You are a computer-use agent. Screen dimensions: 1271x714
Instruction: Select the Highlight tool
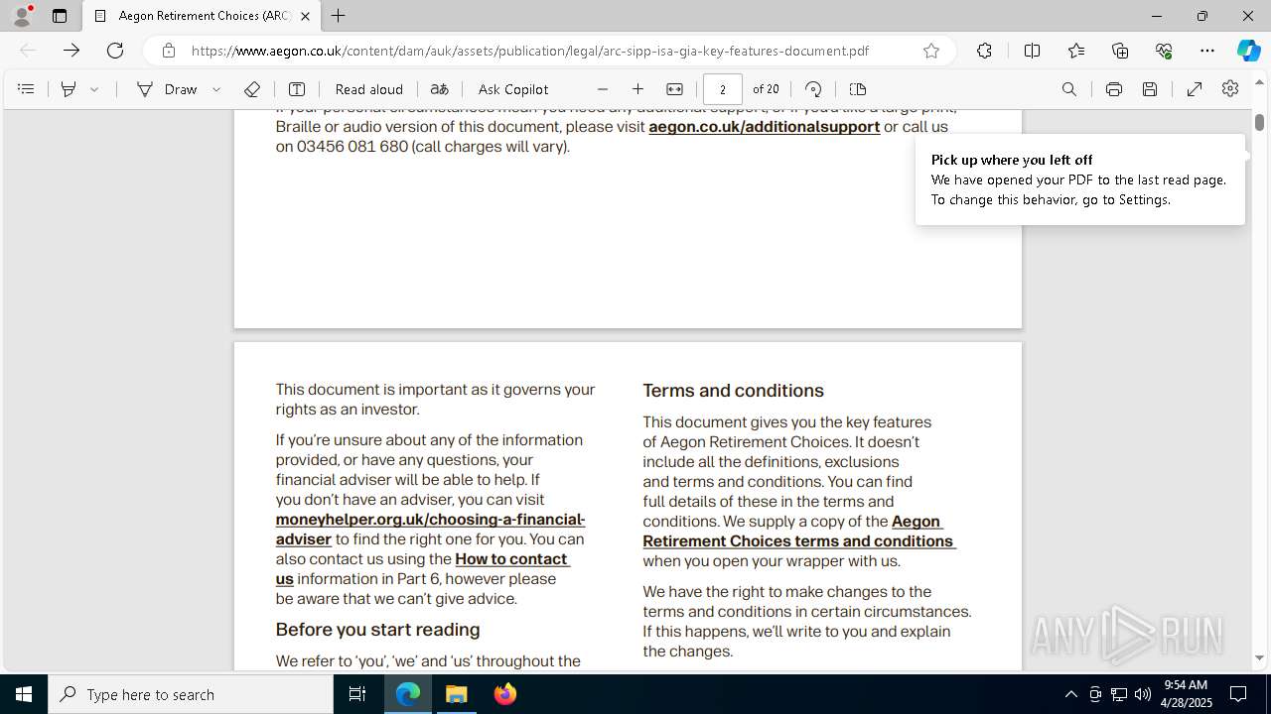tap(69, 89)
